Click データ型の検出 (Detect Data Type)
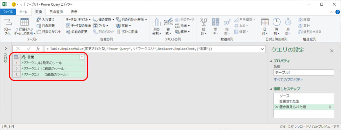The width and height of the screenshot is (341, 130). coord(78,26)
